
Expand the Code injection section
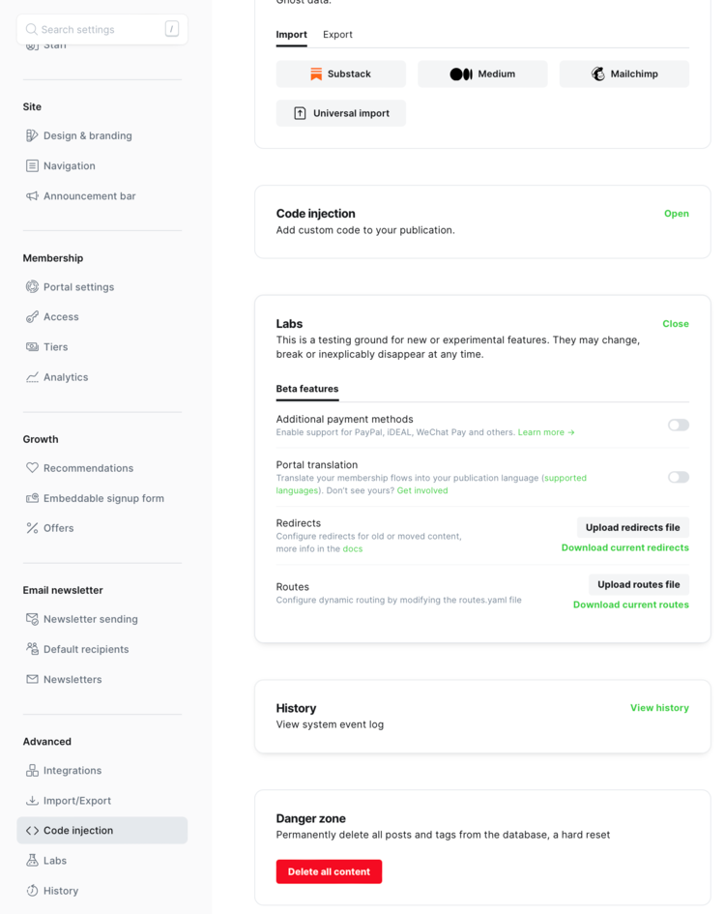pyautogui.click(x=676, y=214)
